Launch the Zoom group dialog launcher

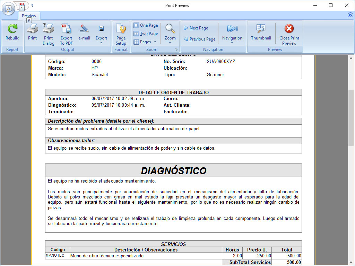click(176, 50)
